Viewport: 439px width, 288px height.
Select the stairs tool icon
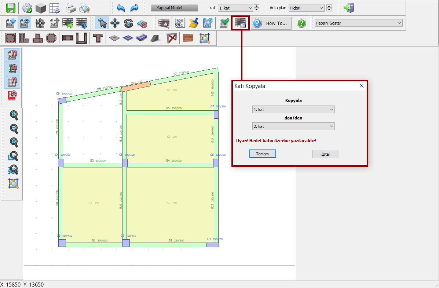(155, 38)
